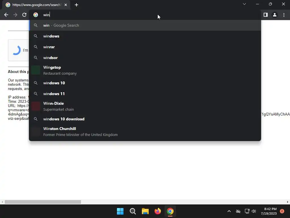
Task: Choose the 'winrar' suggestion
Action: (x=145, y=47)
